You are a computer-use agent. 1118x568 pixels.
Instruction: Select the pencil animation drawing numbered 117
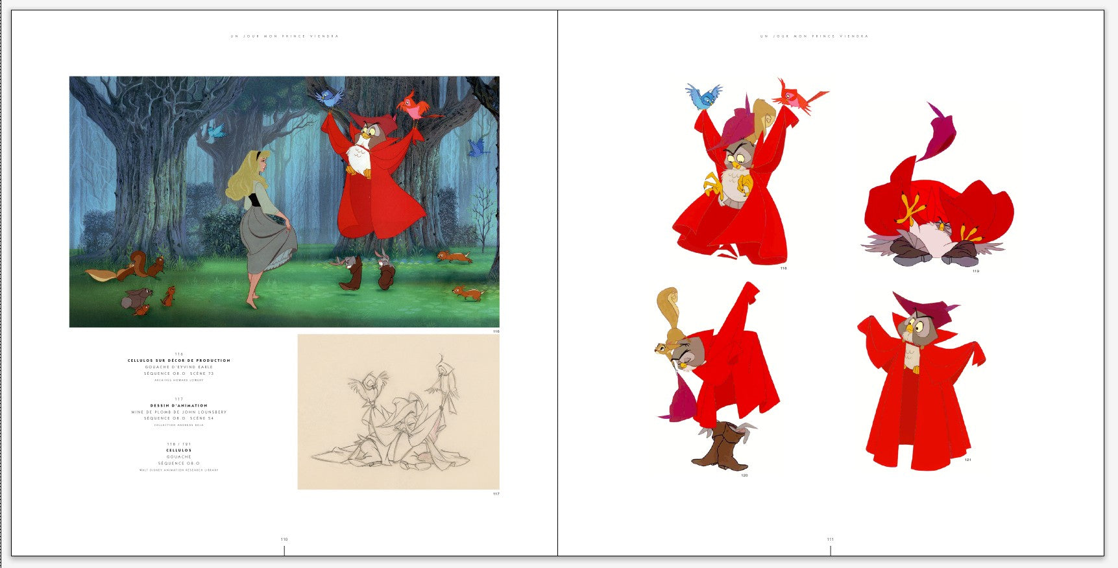tap(398, 412)
